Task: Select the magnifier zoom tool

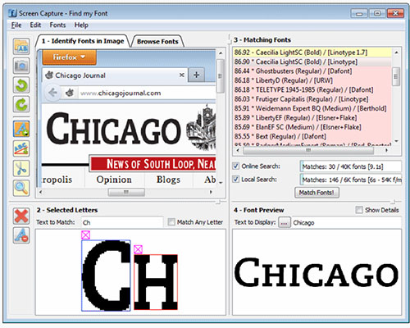Action: click(21, 188)
